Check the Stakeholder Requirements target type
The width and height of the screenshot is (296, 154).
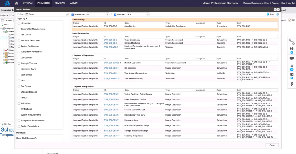coord(19,29)
